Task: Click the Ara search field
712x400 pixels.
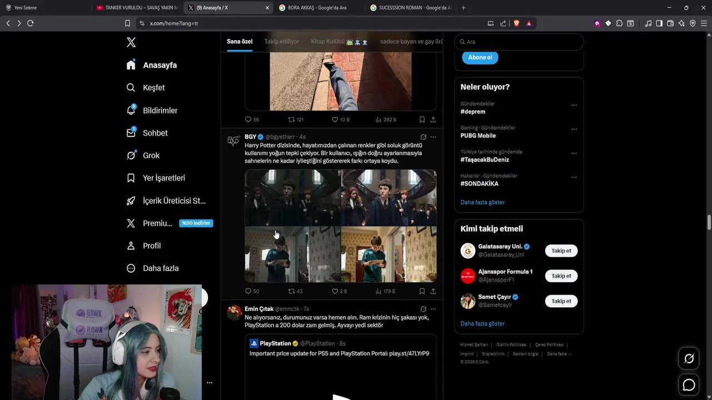Action: pyautogui.click(x=519, y=42)
